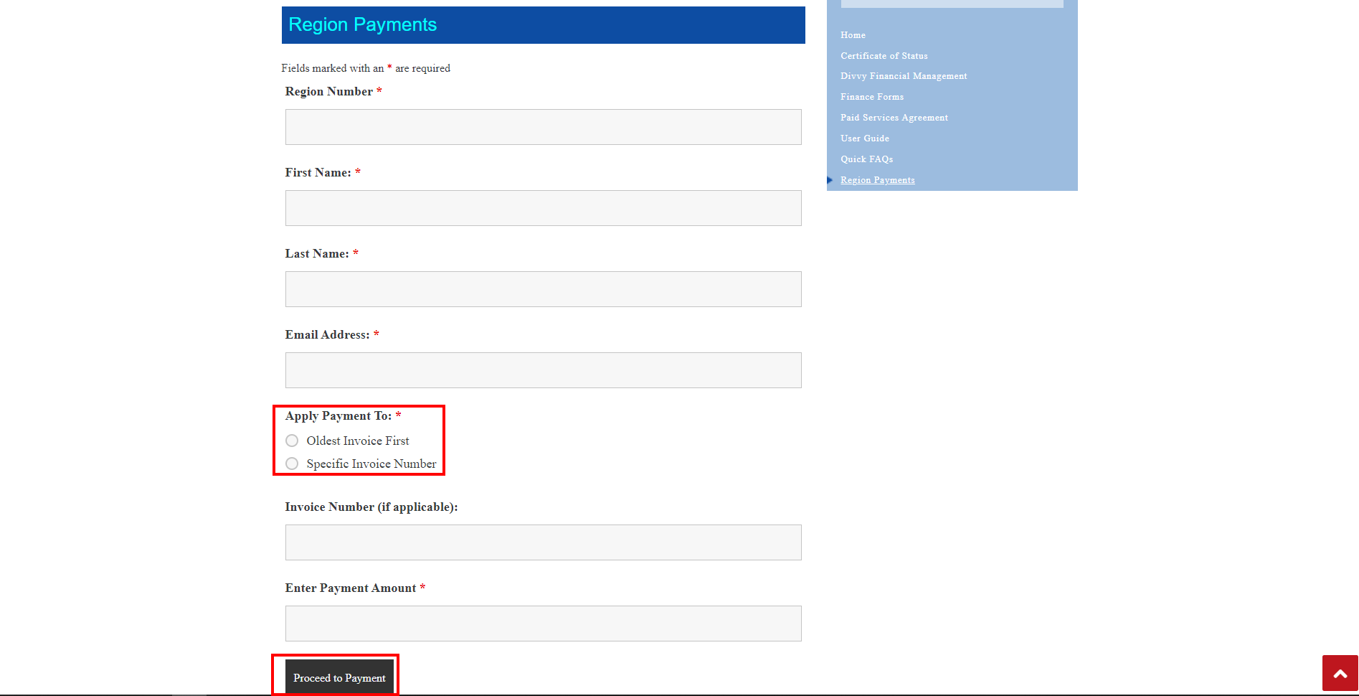
Task: Choose Specific Invoice Number radio option
Action: coord(292,464)
